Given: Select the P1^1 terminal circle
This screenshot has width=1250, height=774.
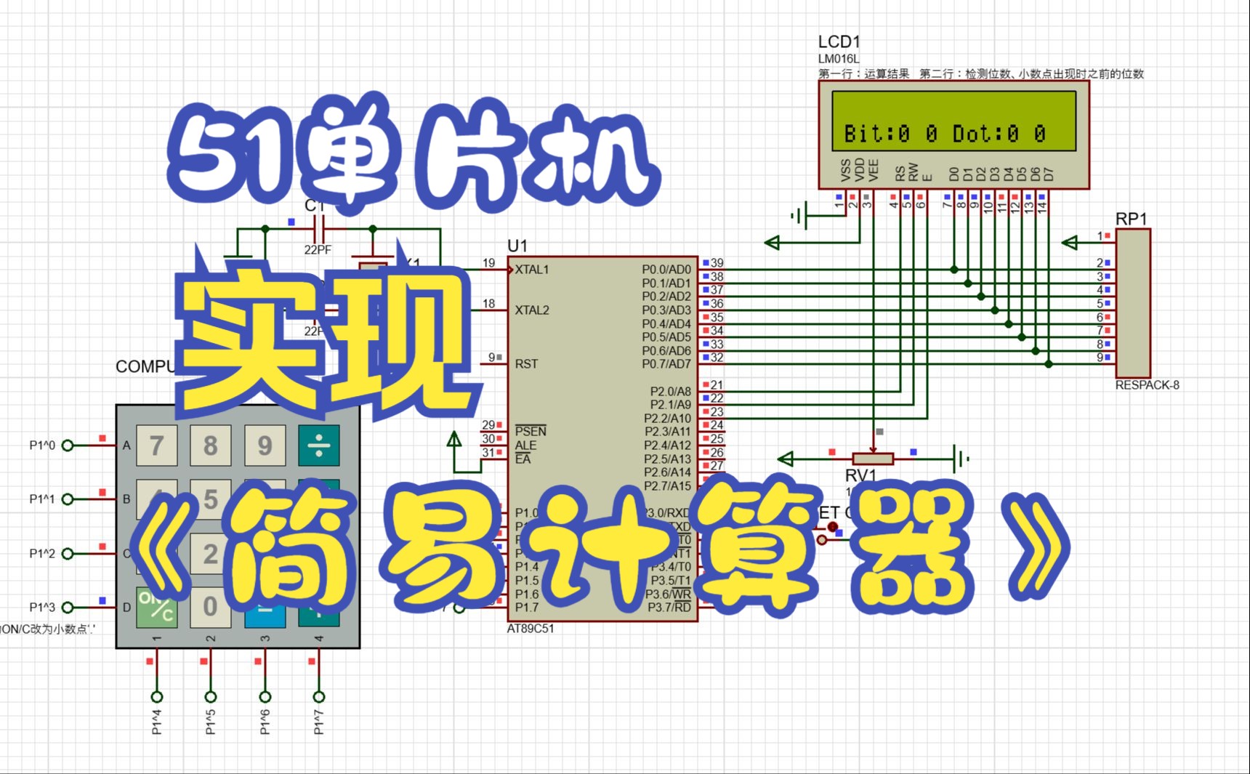Looking at the screenshot, I should click(x=68, y=499).
